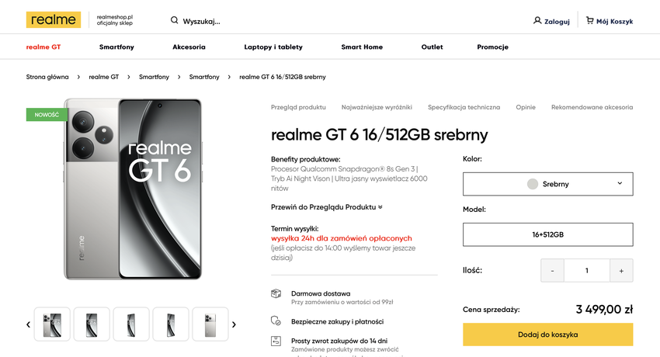Select the first product thumbnail
Image resolution: width=660 pixels, height=357 pixels.
point(52,324)
